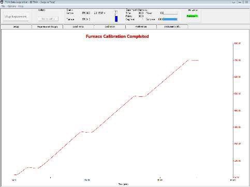Switch to the Setup tab
The width and height of the screenshot is (250, 187).
(17, 26)
